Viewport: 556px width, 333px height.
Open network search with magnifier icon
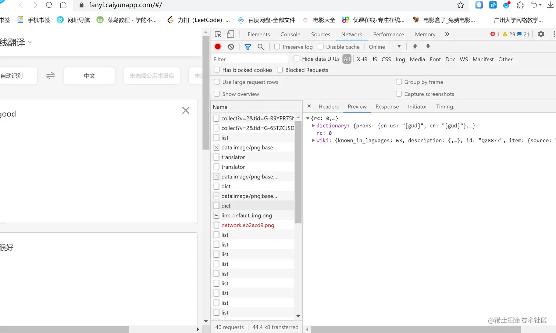tap(261, 47)
